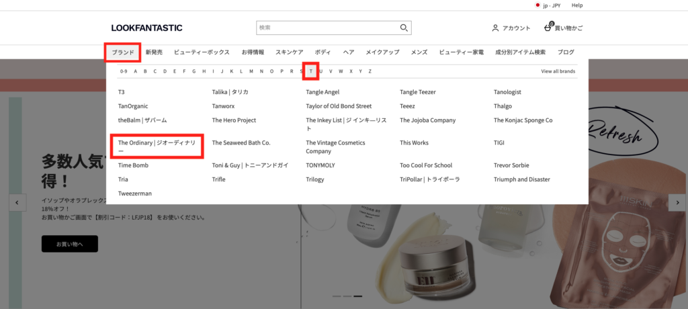Open Tria brand
The image size is (688, 309).
pyautogui.click(x=123, y=179)
